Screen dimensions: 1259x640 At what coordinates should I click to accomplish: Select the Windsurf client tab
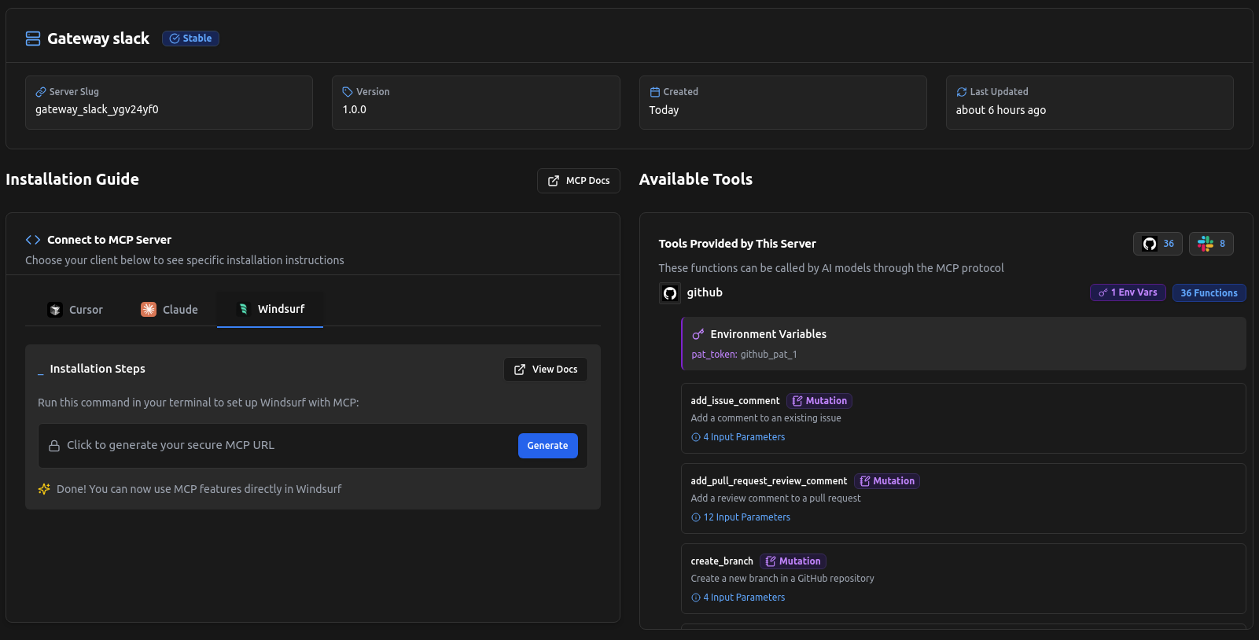(x=271, y=309)
